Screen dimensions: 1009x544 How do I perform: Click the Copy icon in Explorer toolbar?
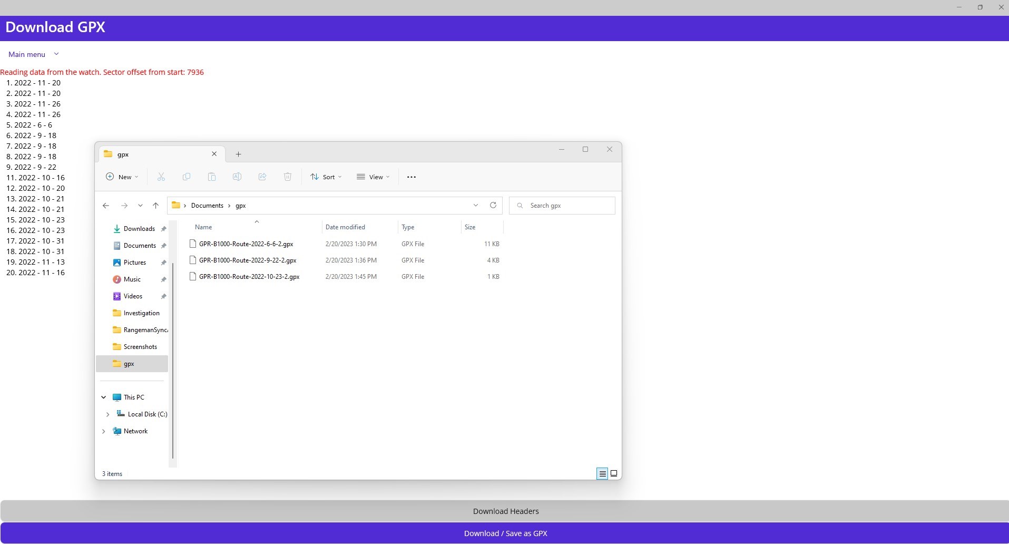(x=187, y=177)
